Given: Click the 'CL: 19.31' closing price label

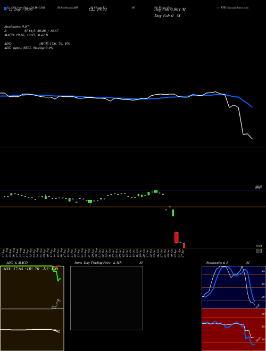Looking at the screenshot, I should pos(98,10).
